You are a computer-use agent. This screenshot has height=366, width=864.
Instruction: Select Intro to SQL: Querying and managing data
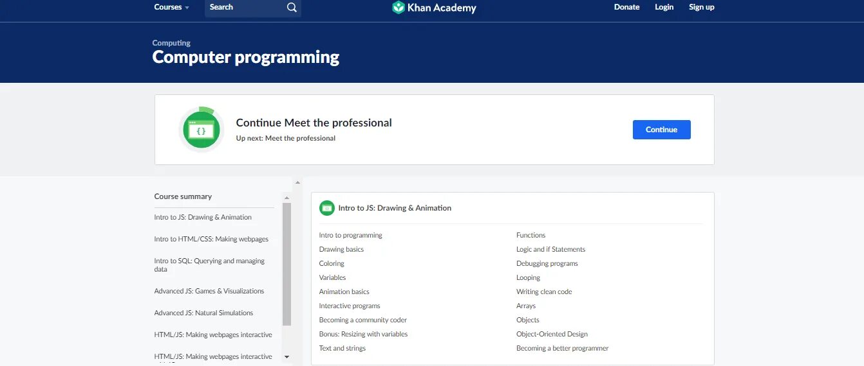point(210,265)
